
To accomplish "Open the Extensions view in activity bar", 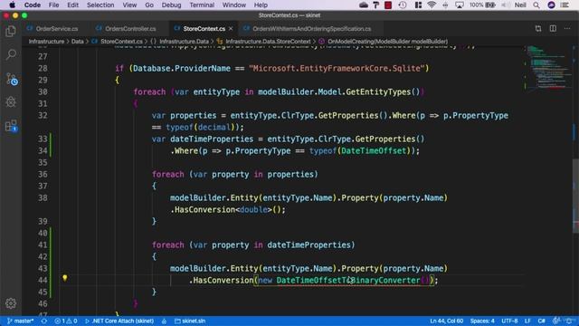I will click(x=11, y=126).
